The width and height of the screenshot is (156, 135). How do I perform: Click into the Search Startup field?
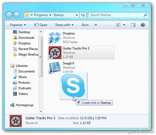118,15
